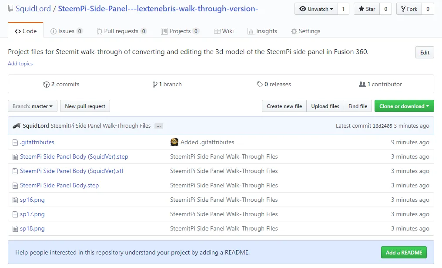
Task: Click the file icon beside sp18.png
Action: 15,229
